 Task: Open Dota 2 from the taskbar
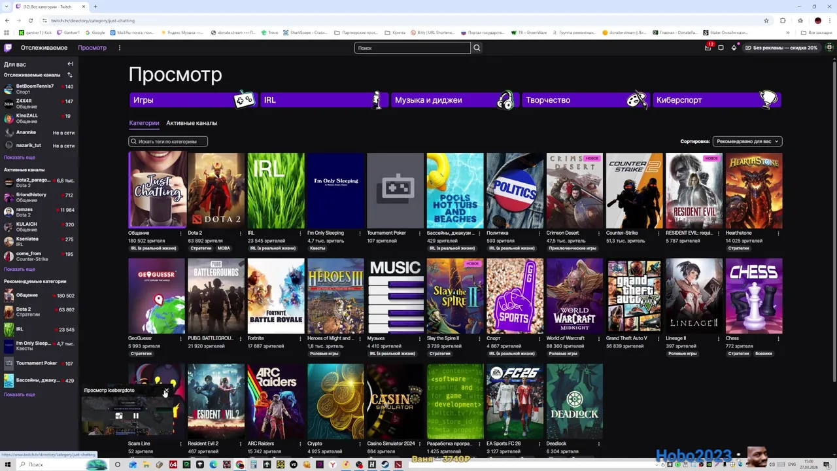398,464
